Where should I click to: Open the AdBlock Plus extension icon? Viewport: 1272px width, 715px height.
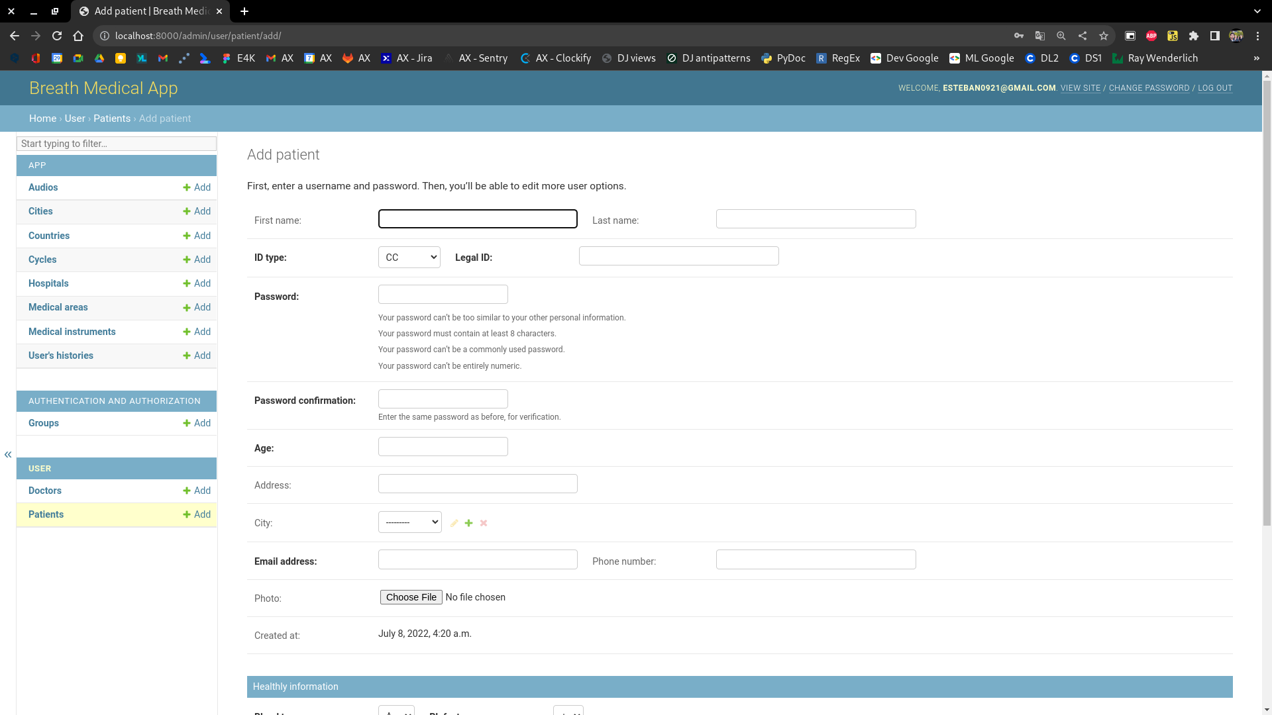pos(1151,36)
